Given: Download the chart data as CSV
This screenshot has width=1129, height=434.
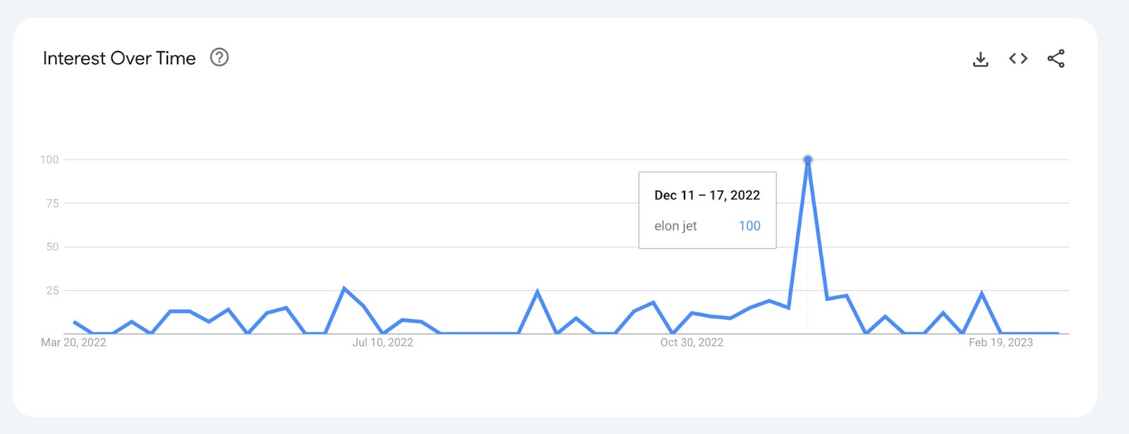Looking at the screenshot, I should click(980, 59).
